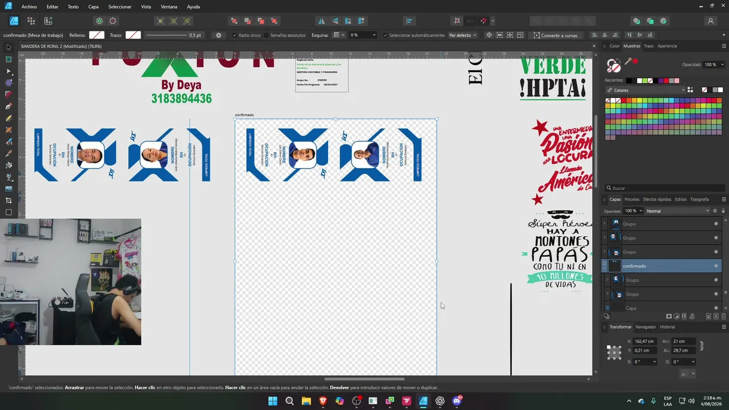Click the Flip Horizontal icon

[322, 21]
